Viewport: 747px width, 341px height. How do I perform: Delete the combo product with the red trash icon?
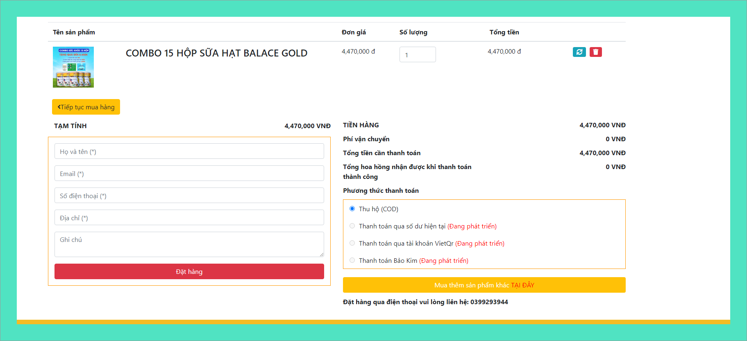(595, 52)
